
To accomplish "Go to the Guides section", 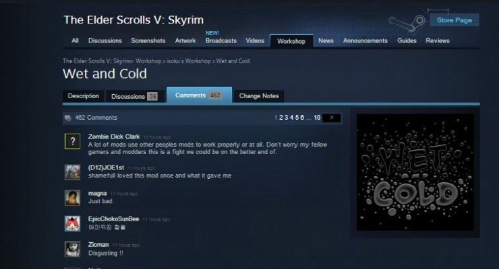I will [x=407, y=40].
